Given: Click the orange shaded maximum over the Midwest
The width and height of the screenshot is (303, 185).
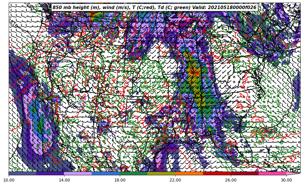Looking at the screenshot, I should coord(193,72).
